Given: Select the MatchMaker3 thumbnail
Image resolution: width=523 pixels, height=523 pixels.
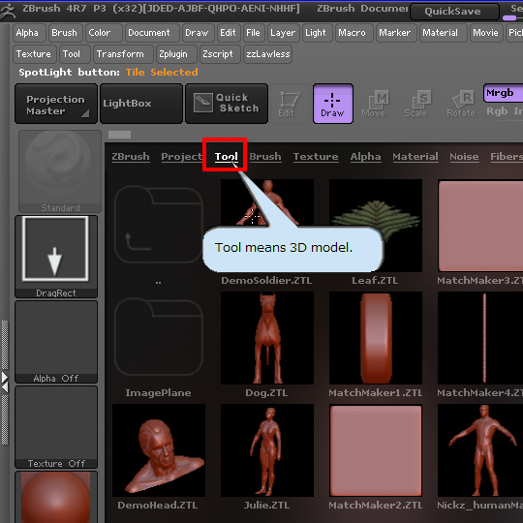Looking at the screenshot, I should (x=480, y=226).
